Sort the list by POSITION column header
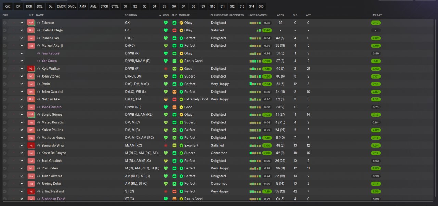The height and width of the screenshot is (206, 438). 131,15
